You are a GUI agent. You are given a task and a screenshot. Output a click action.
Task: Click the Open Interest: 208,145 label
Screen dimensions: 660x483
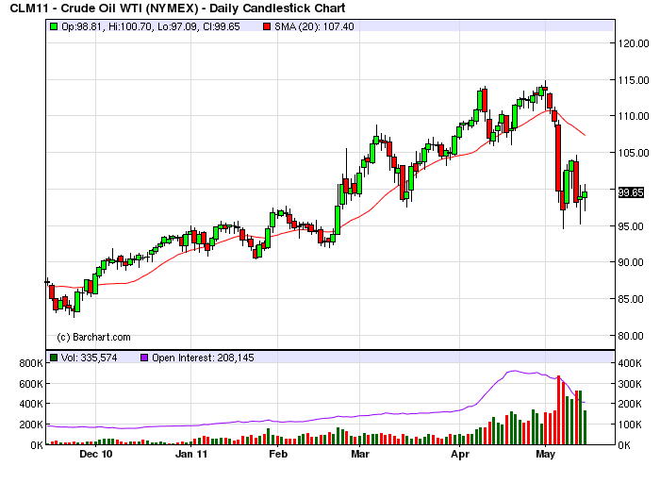pos(203,358)
